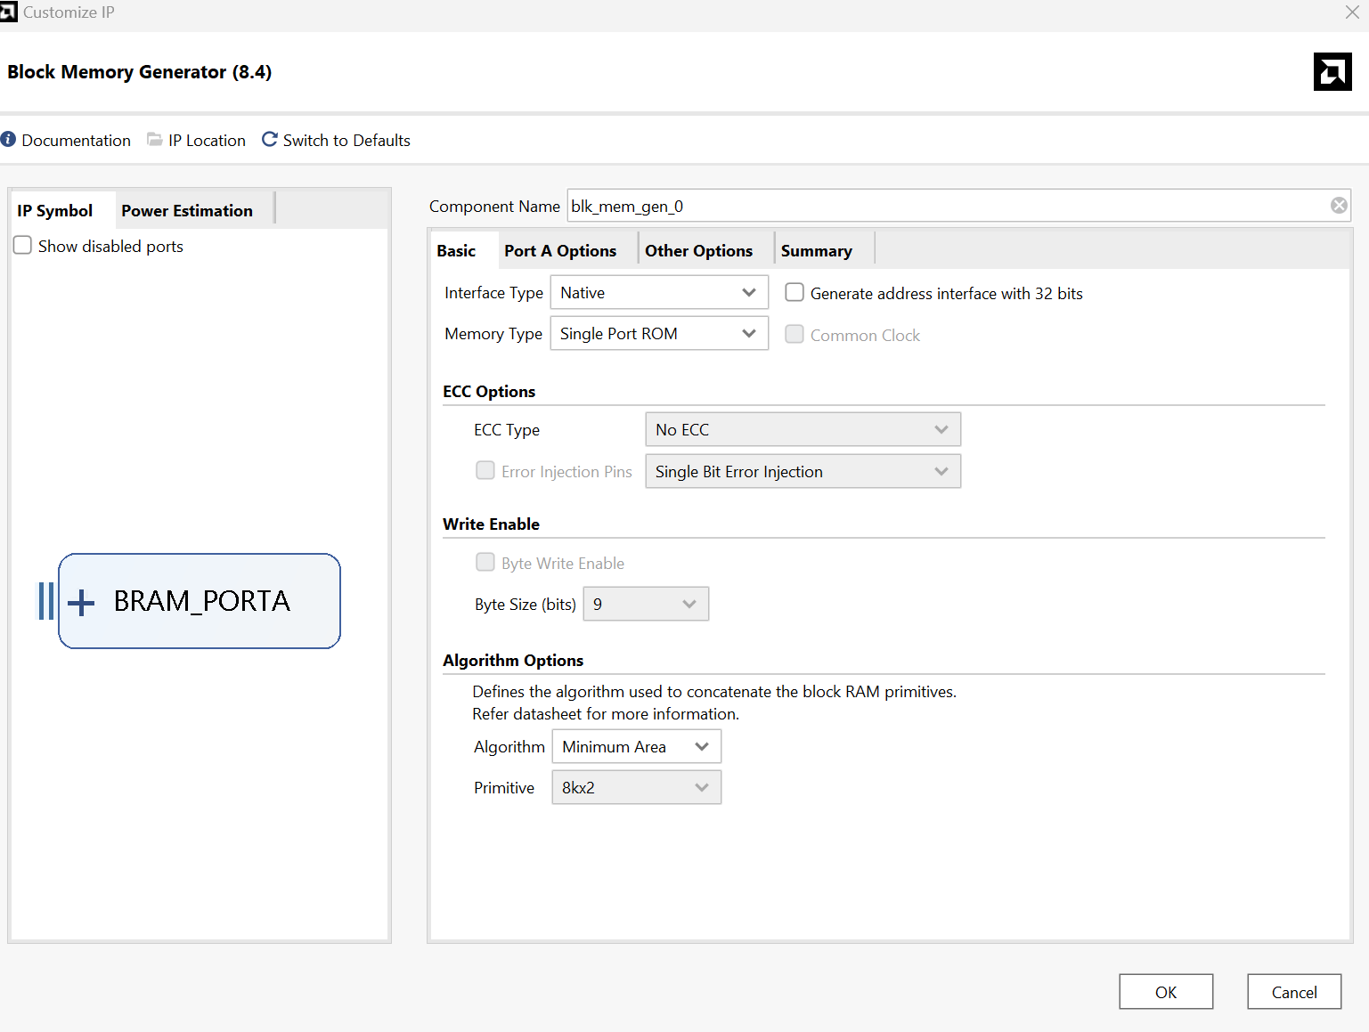1369x1032 pixels.
Task: Switch to the Basic tab
Action: 457,251
